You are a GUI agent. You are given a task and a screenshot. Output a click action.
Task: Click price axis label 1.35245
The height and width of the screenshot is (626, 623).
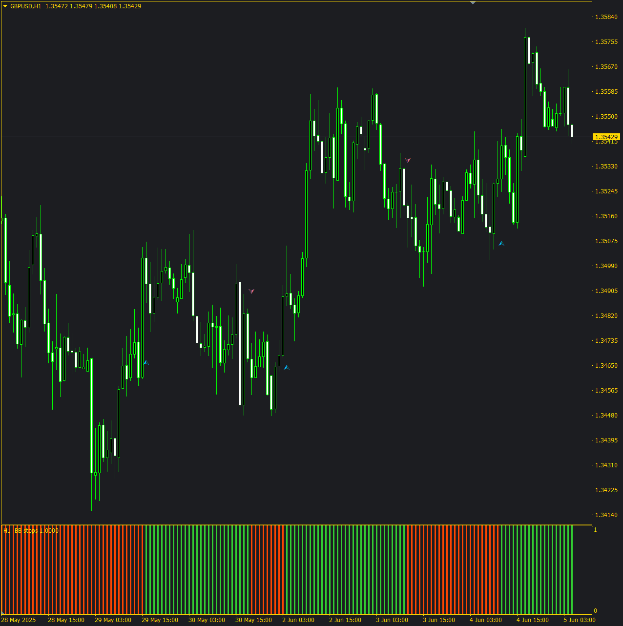pyautogui.click(x=606, y=191)
